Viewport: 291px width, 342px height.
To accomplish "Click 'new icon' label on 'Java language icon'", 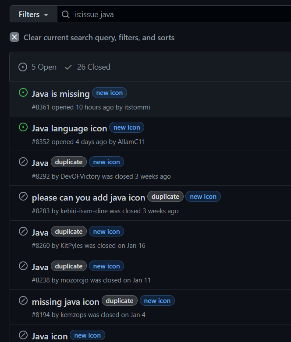I will (127, 127).
